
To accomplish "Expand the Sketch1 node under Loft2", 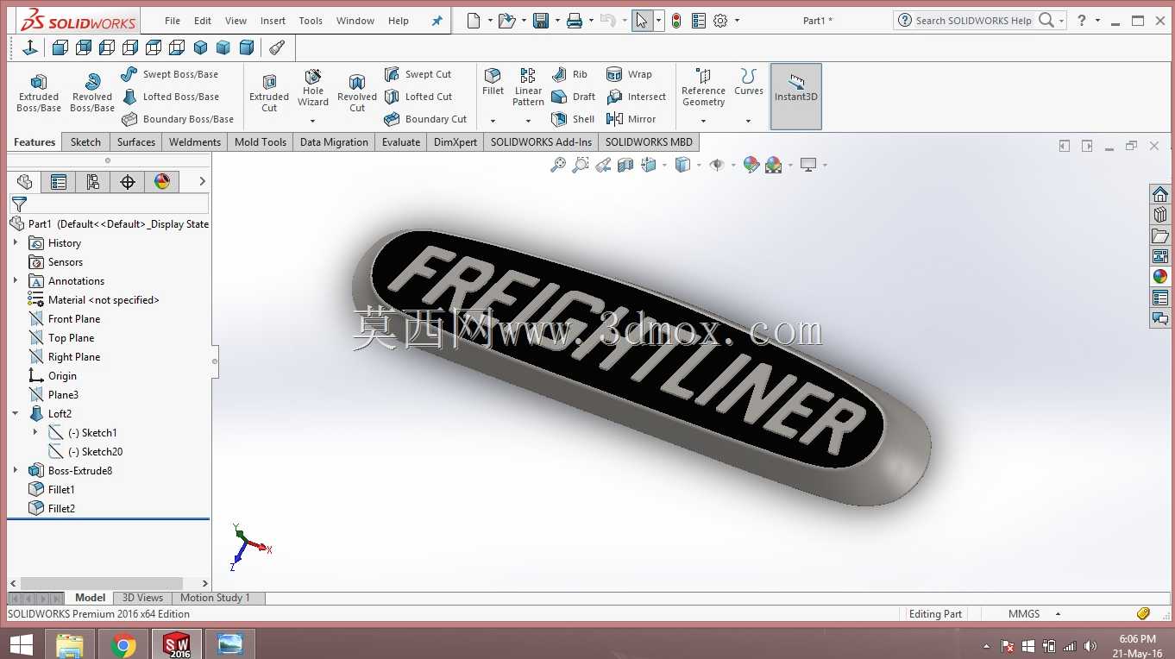I will tap(35, 433).
